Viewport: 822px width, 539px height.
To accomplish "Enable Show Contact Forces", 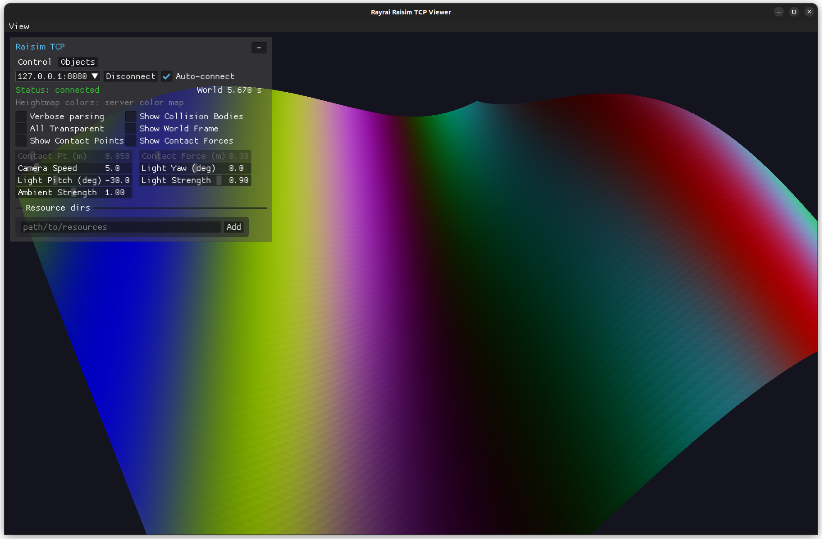I will [x=130, y=140].
